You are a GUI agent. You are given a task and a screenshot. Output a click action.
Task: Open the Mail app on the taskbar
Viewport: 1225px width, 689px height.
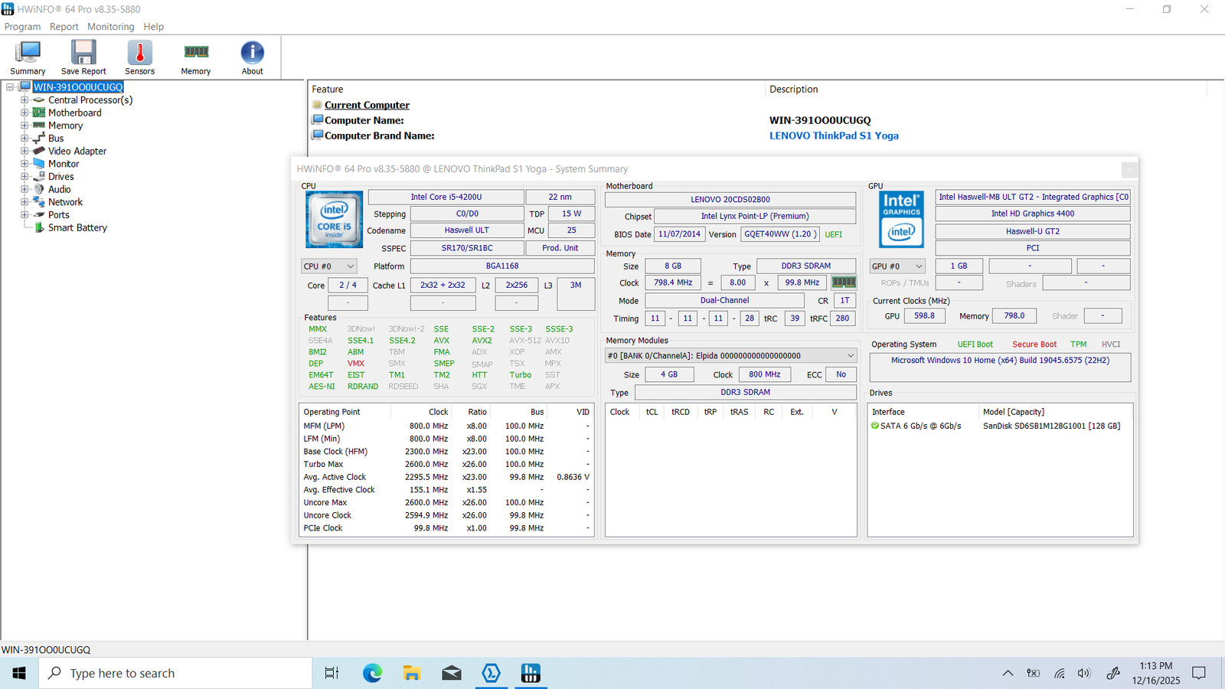tap(452, 673)
